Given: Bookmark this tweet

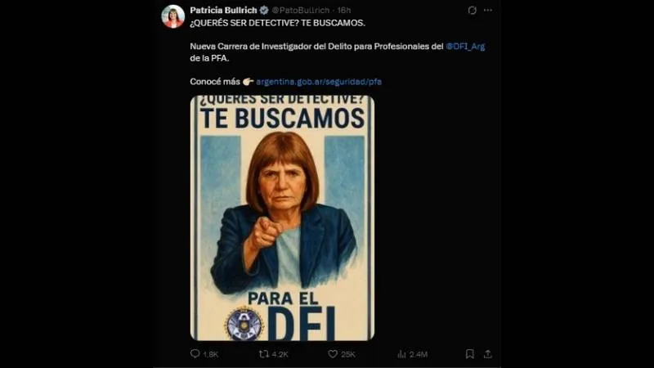Looking at the screenshot, I should click(469, 354).
